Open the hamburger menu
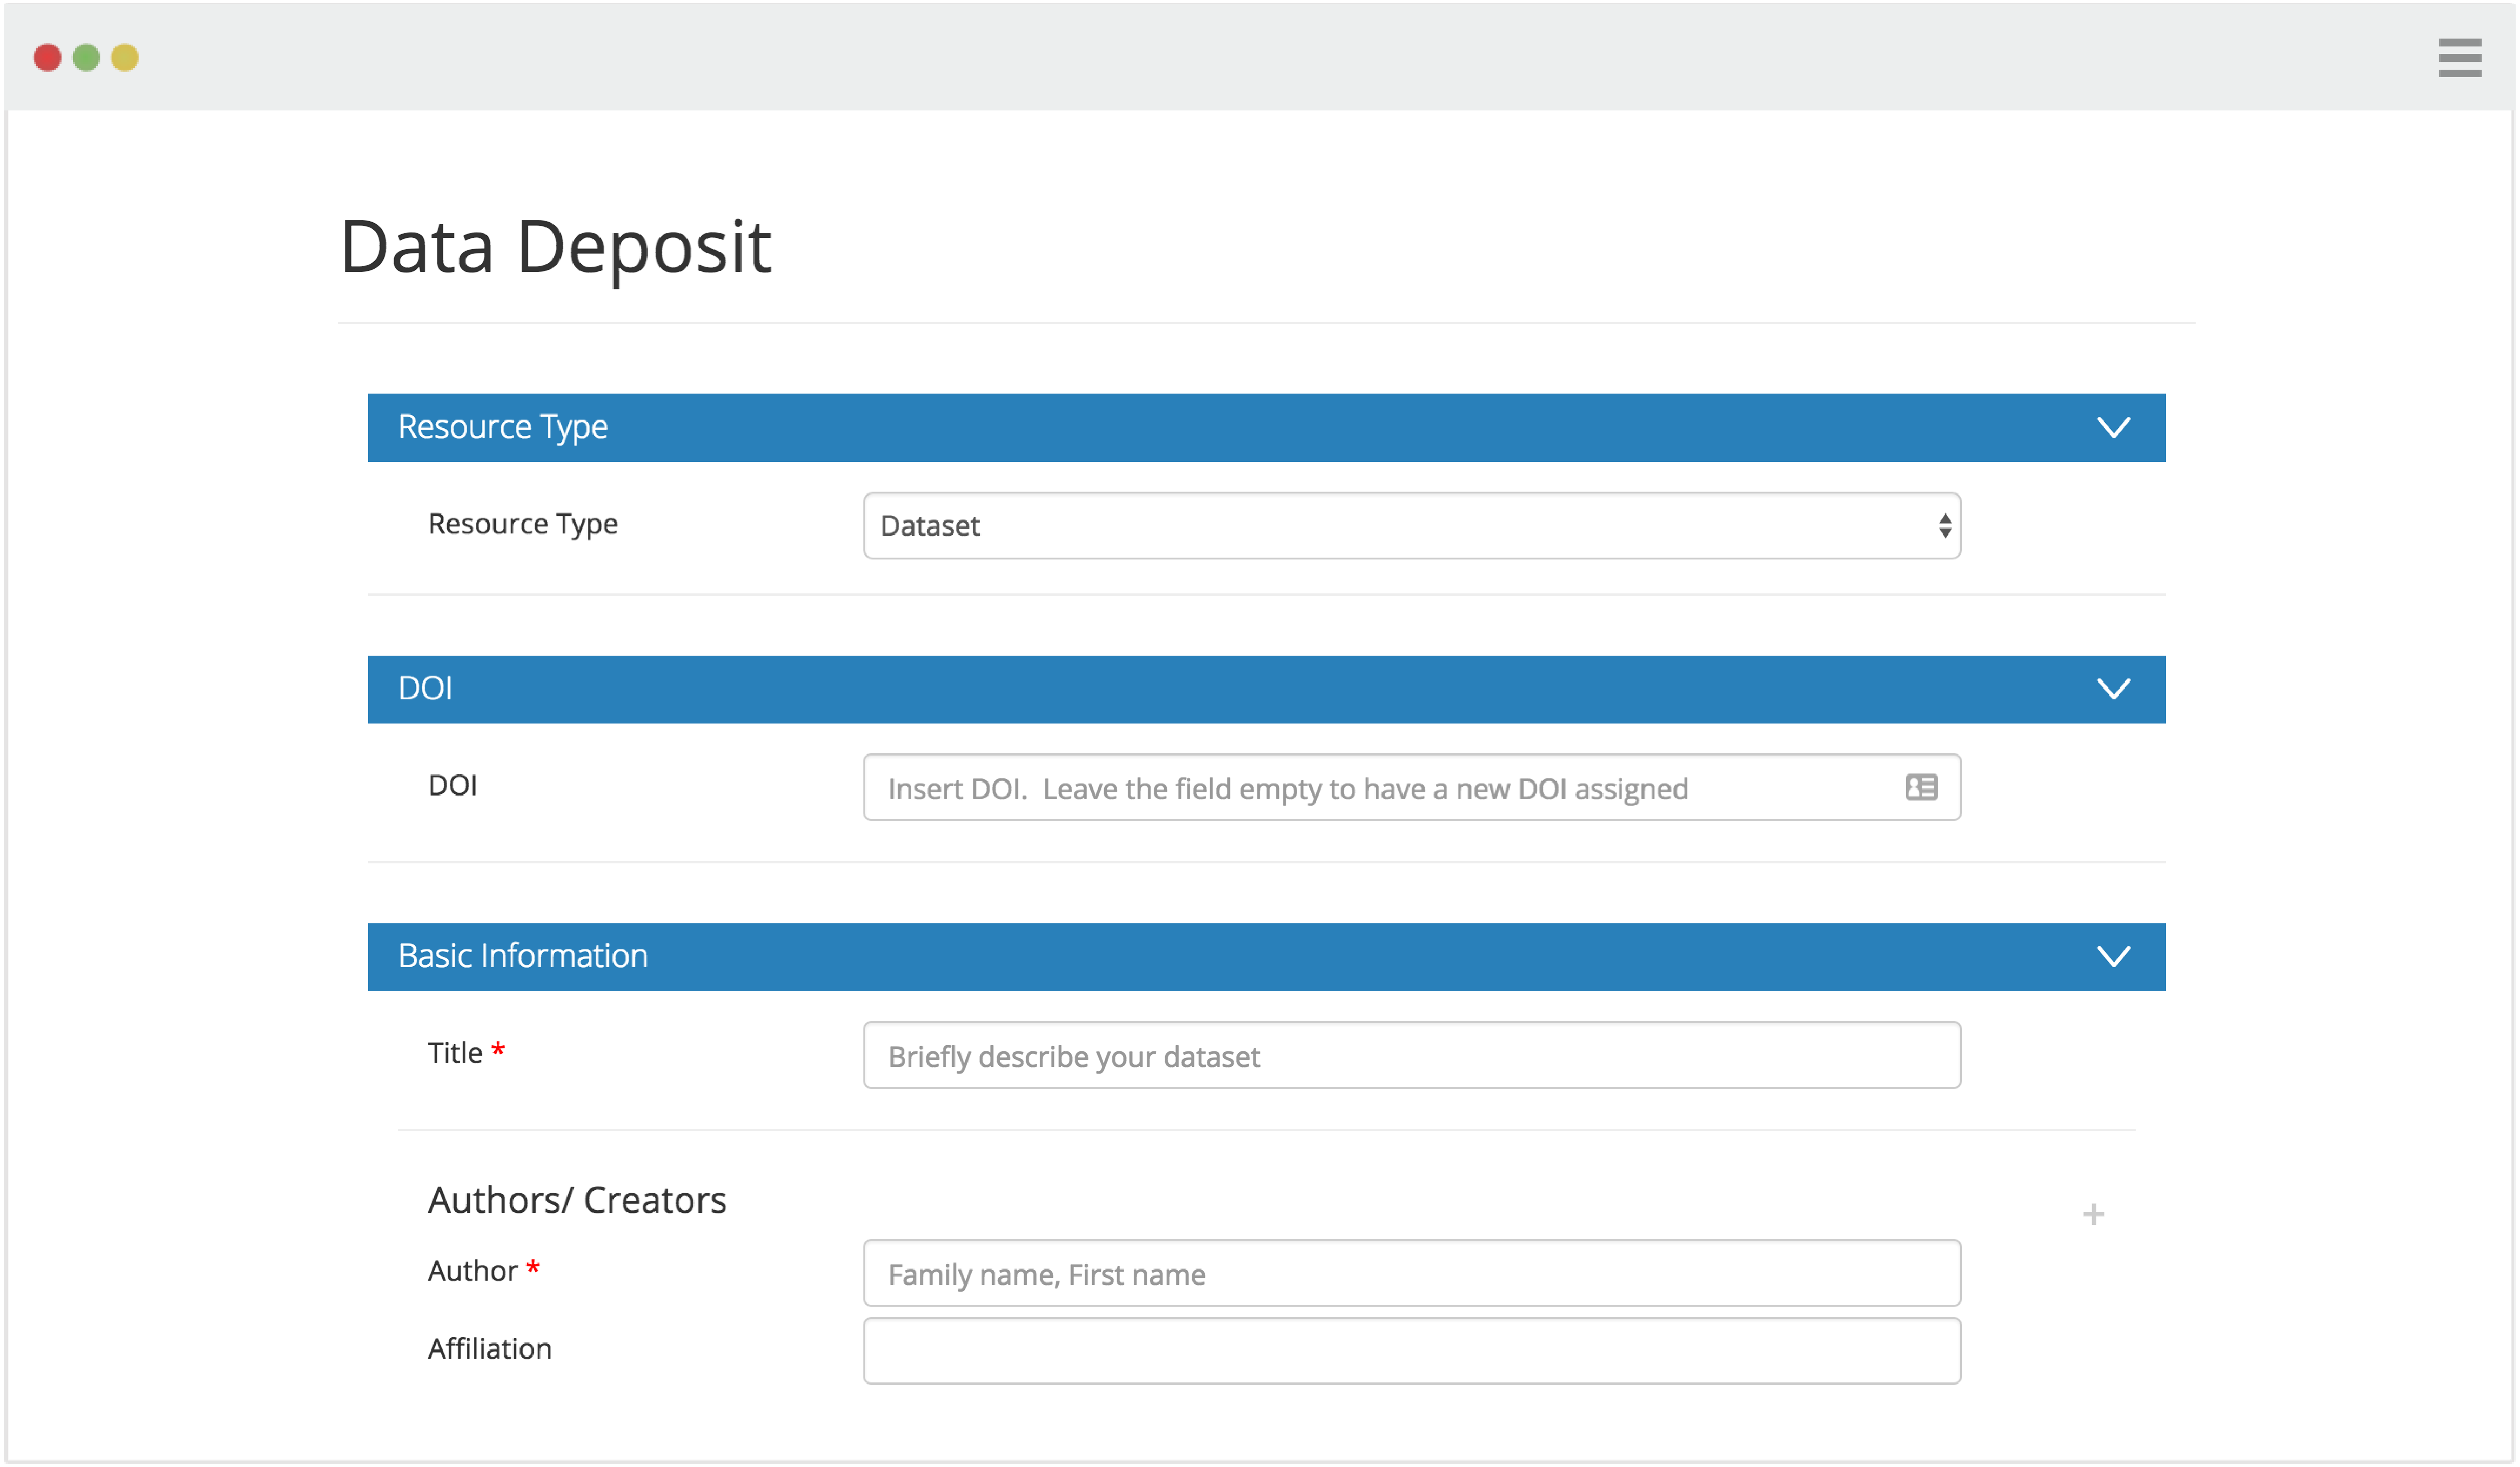Screen dimensions: 2520x1467 click(x=2460, y=58)
